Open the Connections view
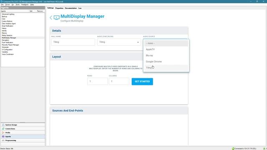This screenshot has height=150, width=267. pyautogui.click(x=23, y=129)
